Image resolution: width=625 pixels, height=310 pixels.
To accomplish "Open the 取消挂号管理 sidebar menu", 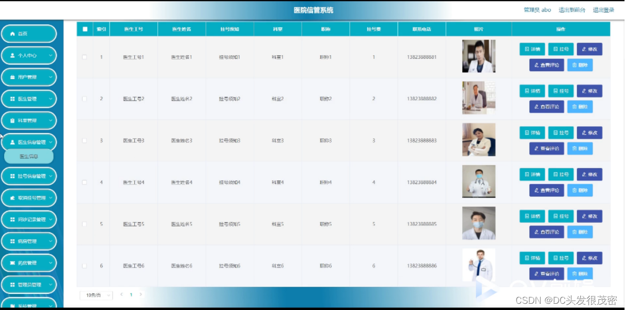I will (x=29, y=198).
